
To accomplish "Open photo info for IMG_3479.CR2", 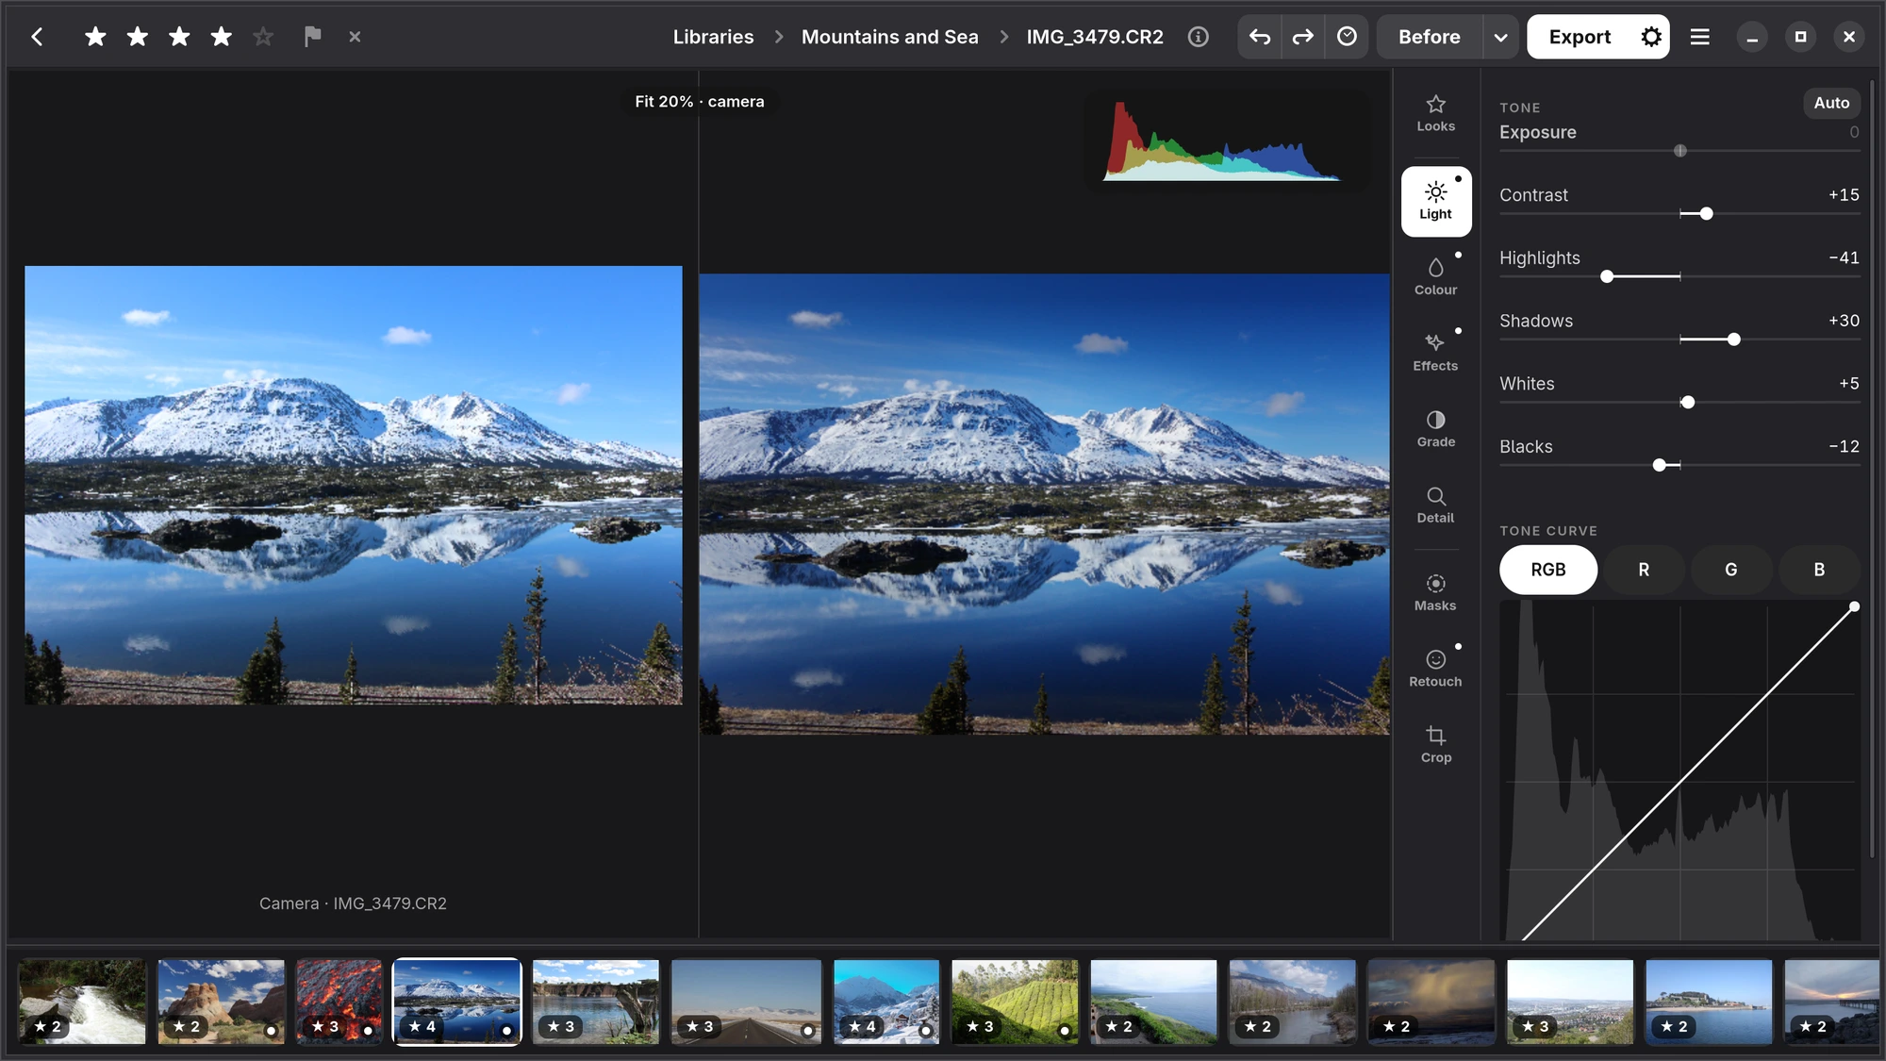I will click(x=1198, y=37).
